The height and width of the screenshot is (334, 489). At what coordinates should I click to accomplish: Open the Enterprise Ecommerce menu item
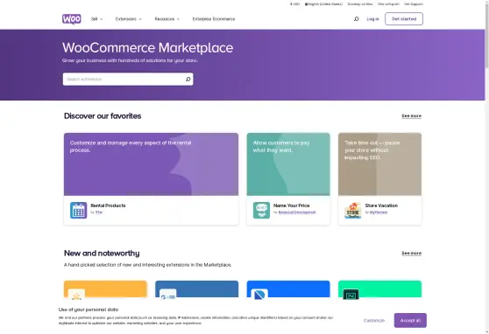(214, 19)
